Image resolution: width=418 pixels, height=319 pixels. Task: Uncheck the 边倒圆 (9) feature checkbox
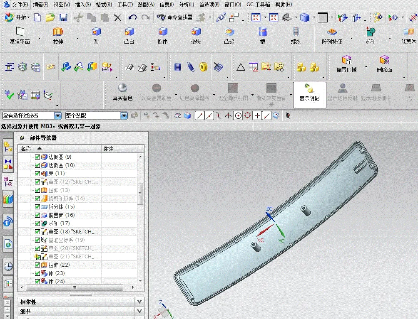point(37,157)
